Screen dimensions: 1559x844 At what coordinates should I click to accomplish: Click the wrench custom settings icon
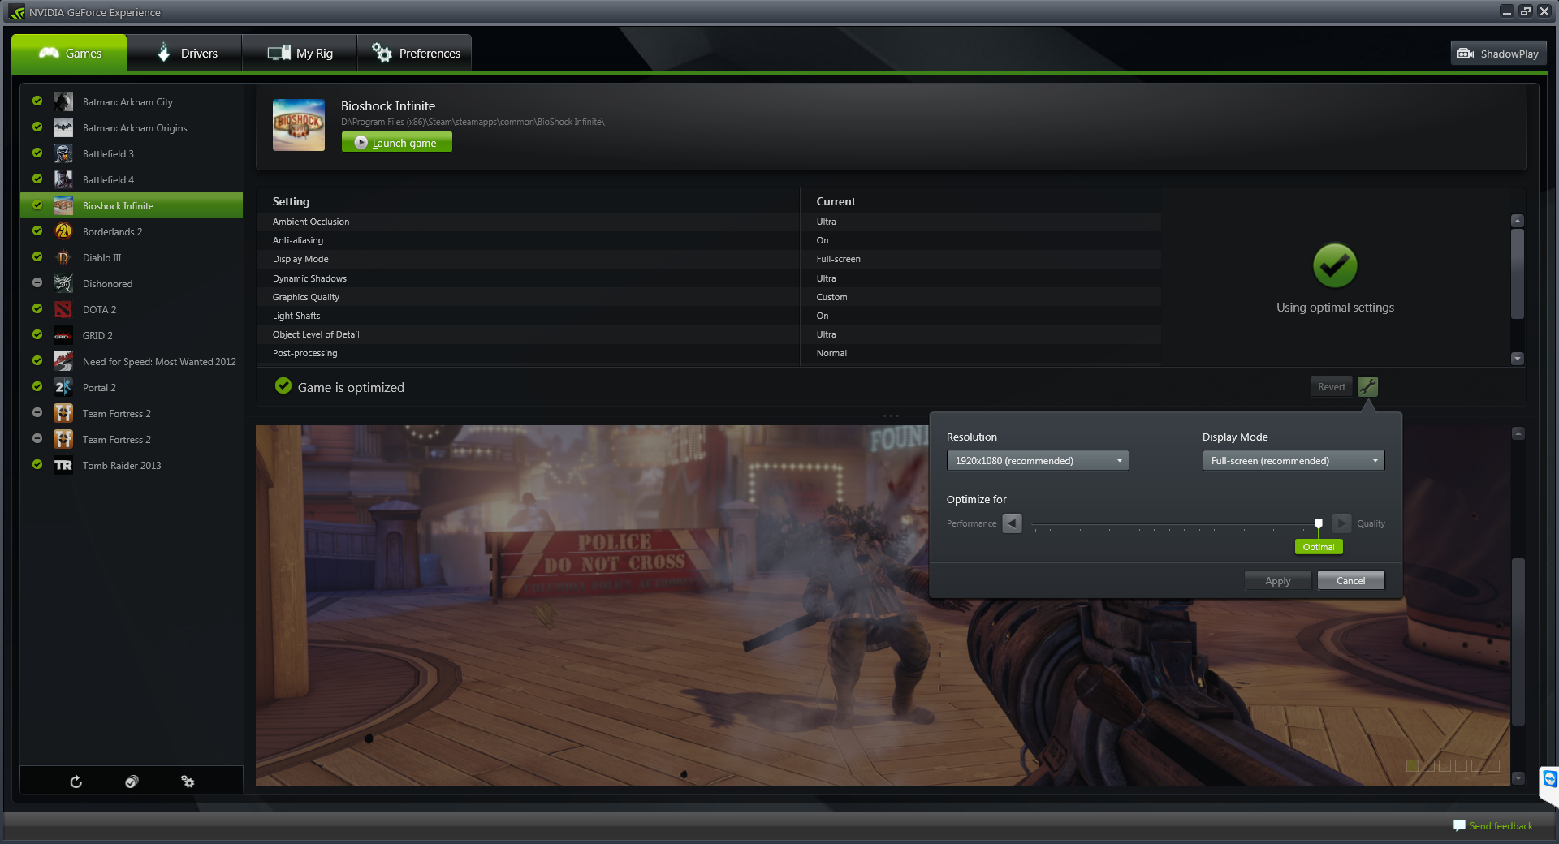coord(1367,387)
